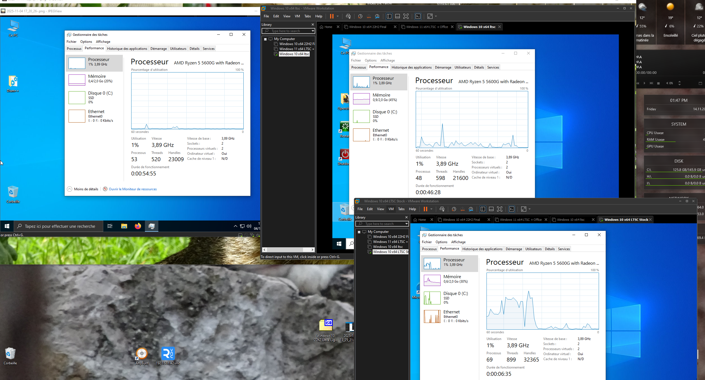This screenshot has height=380, width=705.
Task: Click Send Ctrl+Alt+Del icon in the upper VMware window
Action: (x=348, y=16)
